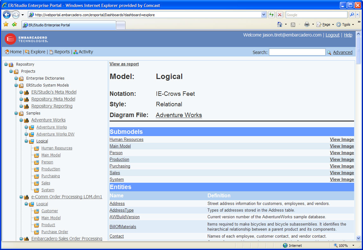Click the Adventure Works diagram icon in tree
The width and height of the screenshot is (363, 250).
[27, 120]
